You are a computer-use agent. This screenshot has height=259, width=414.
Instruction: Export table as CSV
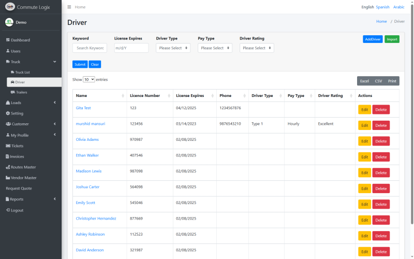click(378, 81)
